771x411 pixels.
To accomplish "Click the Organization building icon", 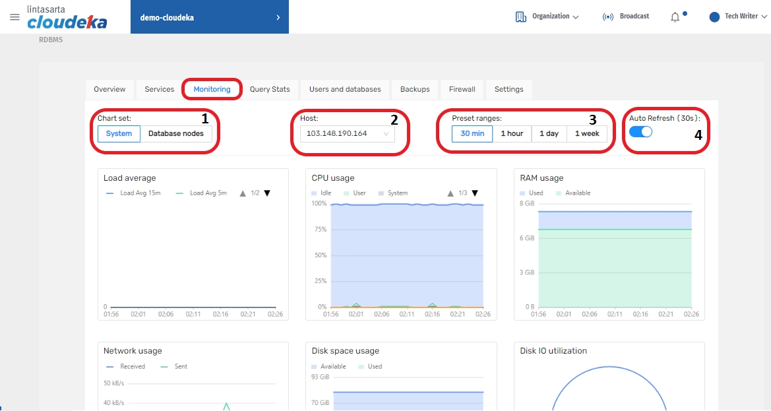I will [x=520, y=16].
